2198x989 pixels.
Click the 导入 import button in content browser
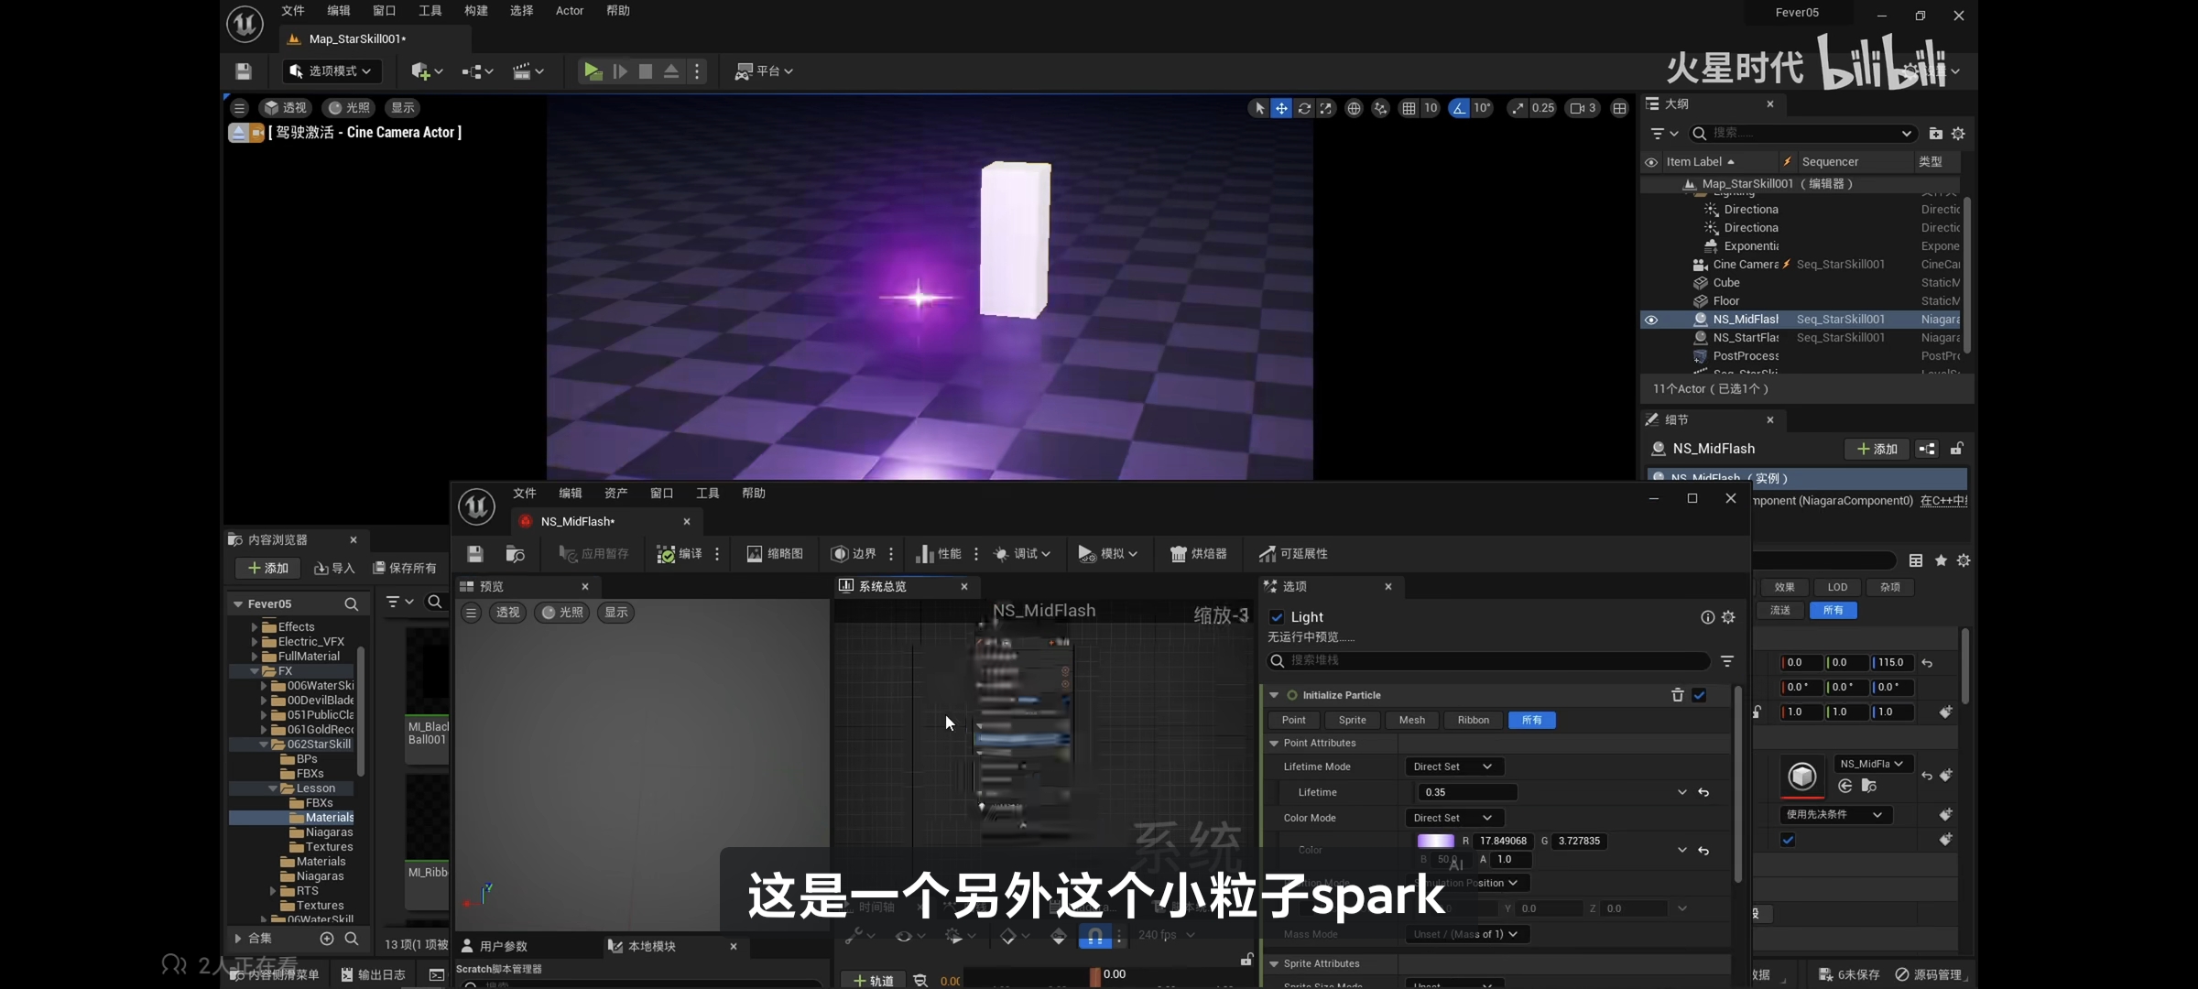point(334,569)
